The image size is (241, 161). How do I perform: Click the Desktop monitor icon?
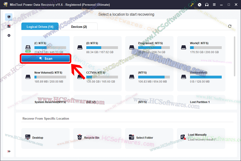pos(28,137)
